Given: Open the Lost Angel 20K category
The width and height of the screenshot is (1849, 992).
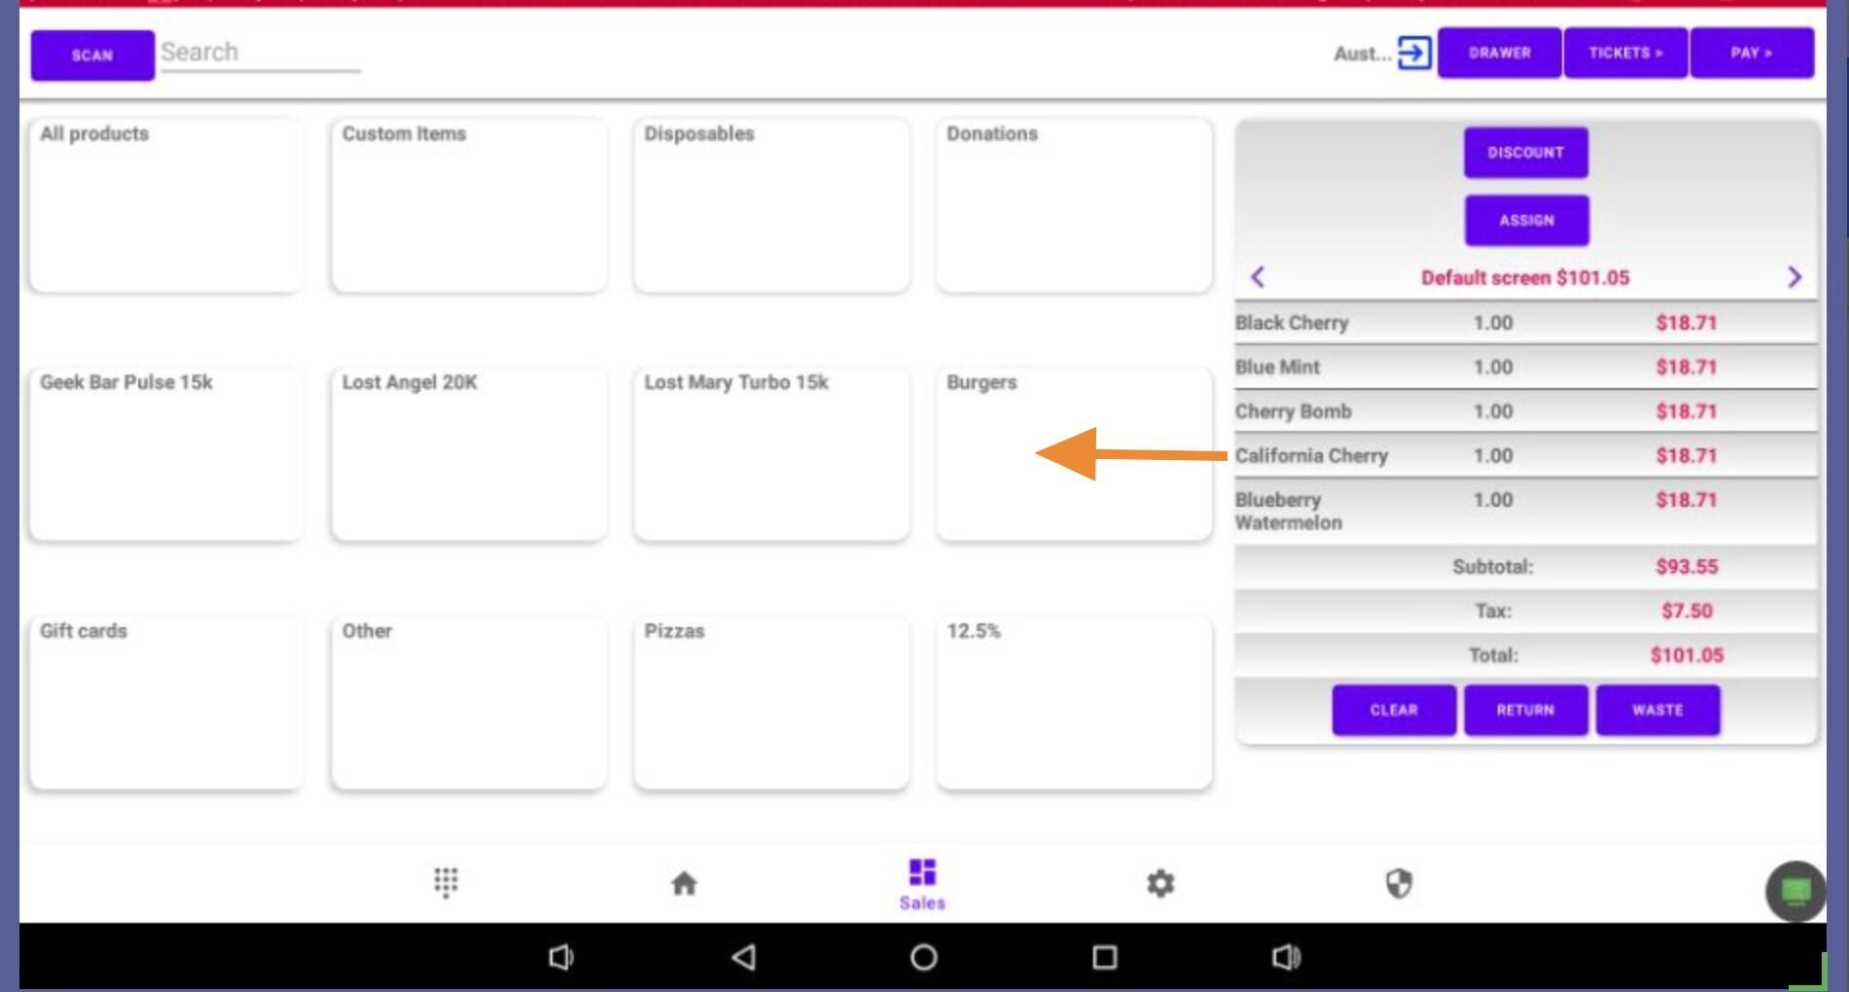Looking at the screenshot, I should click(469, 454).
